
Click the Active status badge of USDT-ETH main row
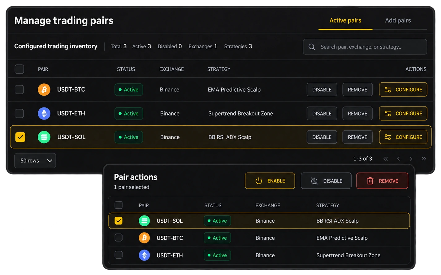(x=129, y=113)
